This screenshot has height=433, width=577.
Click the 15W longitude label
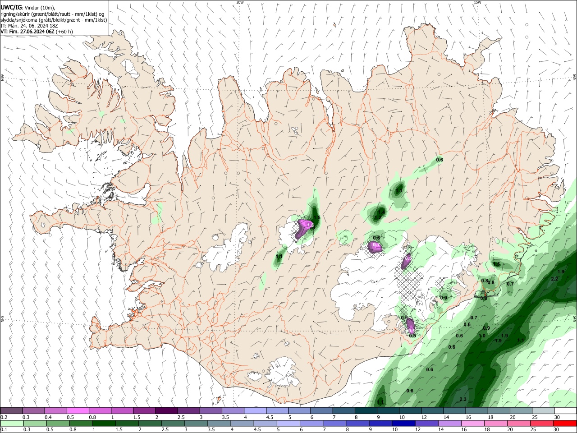click(x=477, y=2)
